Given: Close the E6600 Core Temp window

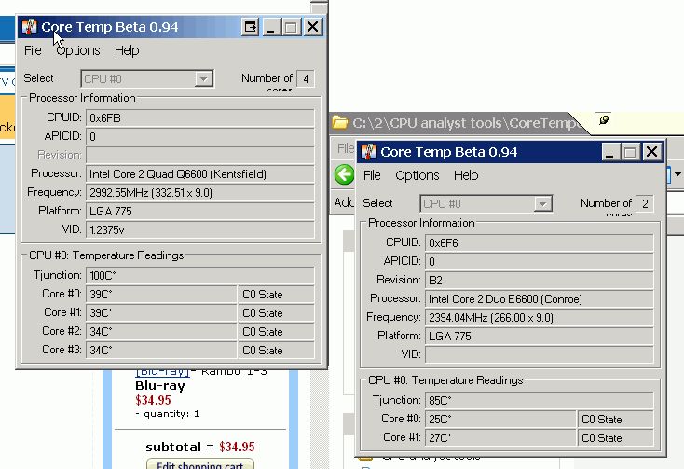Looking at the screenshot, I should (x=651, y=152).
